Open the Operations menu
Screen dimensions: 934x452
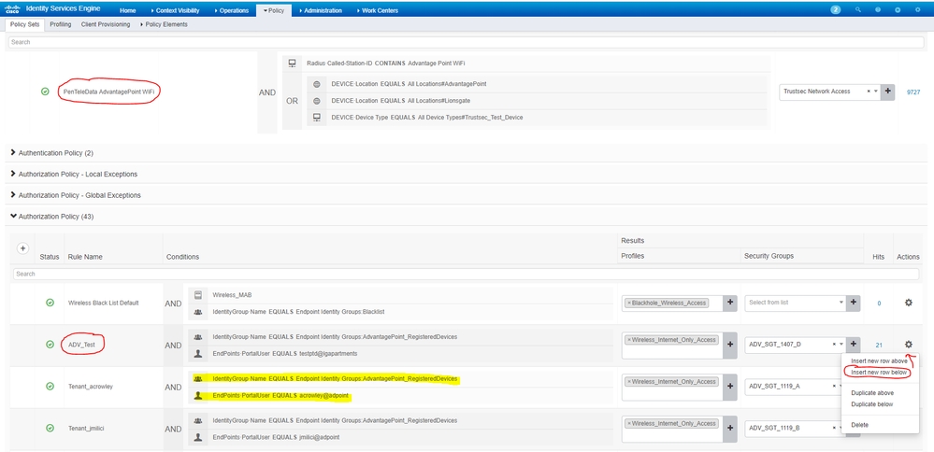232,10
